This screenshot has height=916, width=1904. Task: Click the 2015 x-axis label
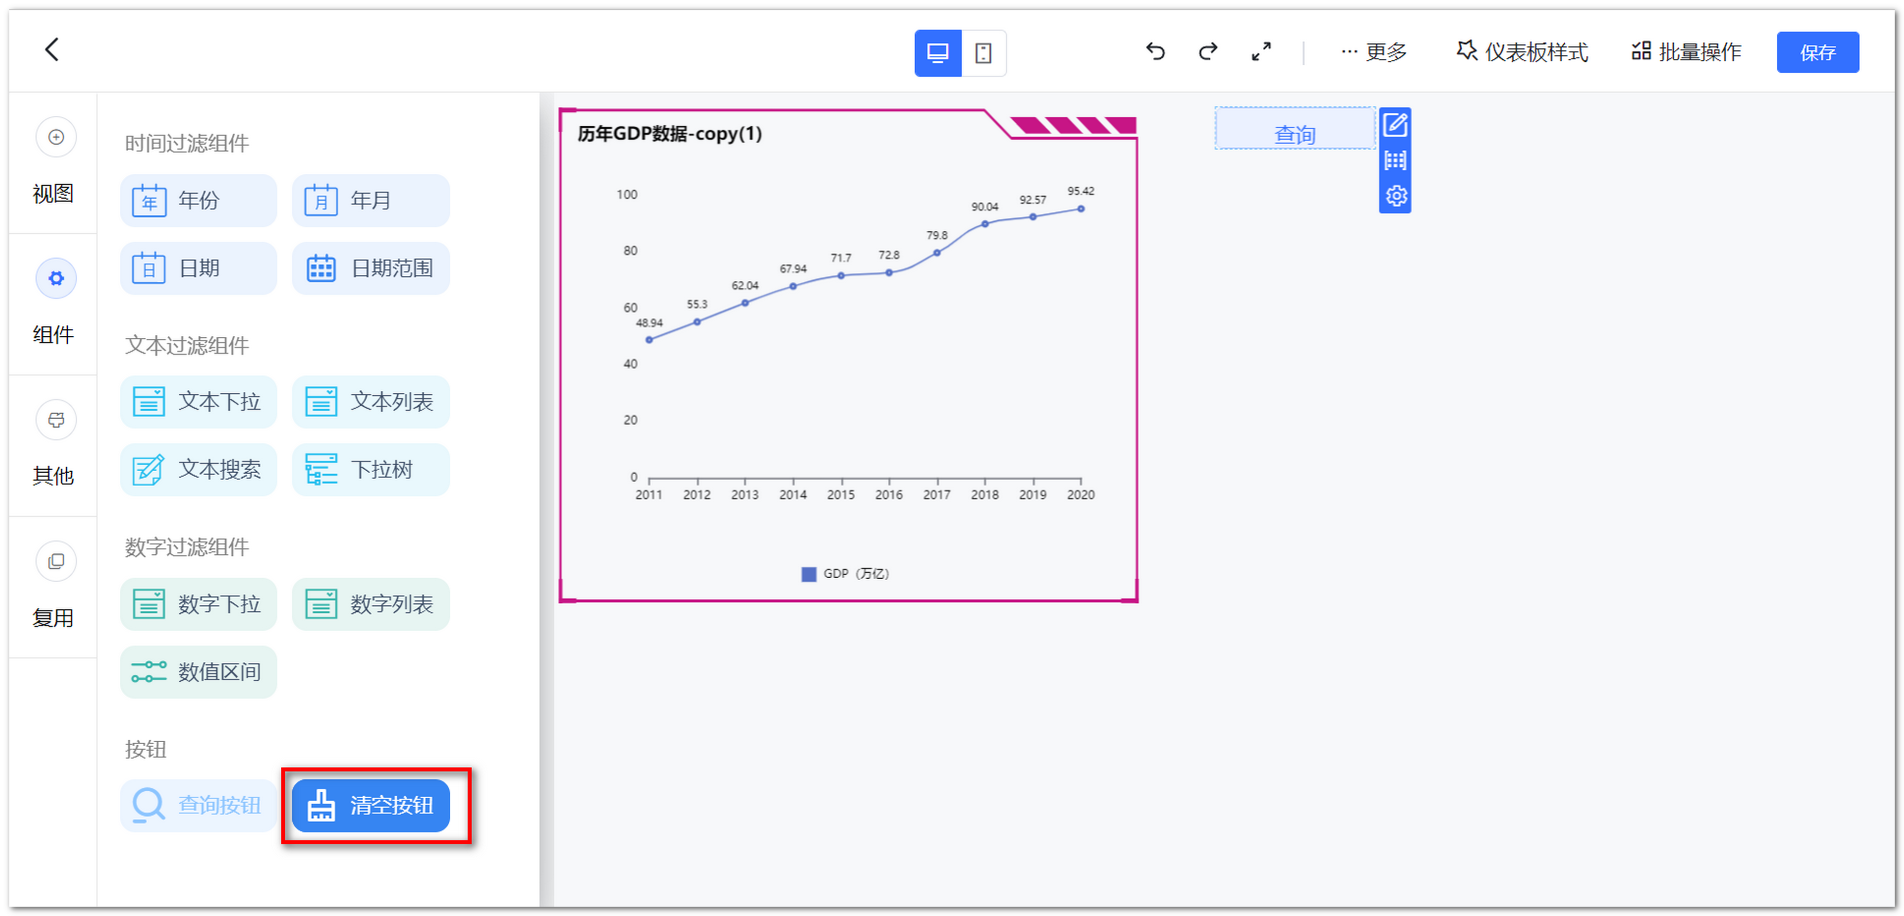point(841,495)
